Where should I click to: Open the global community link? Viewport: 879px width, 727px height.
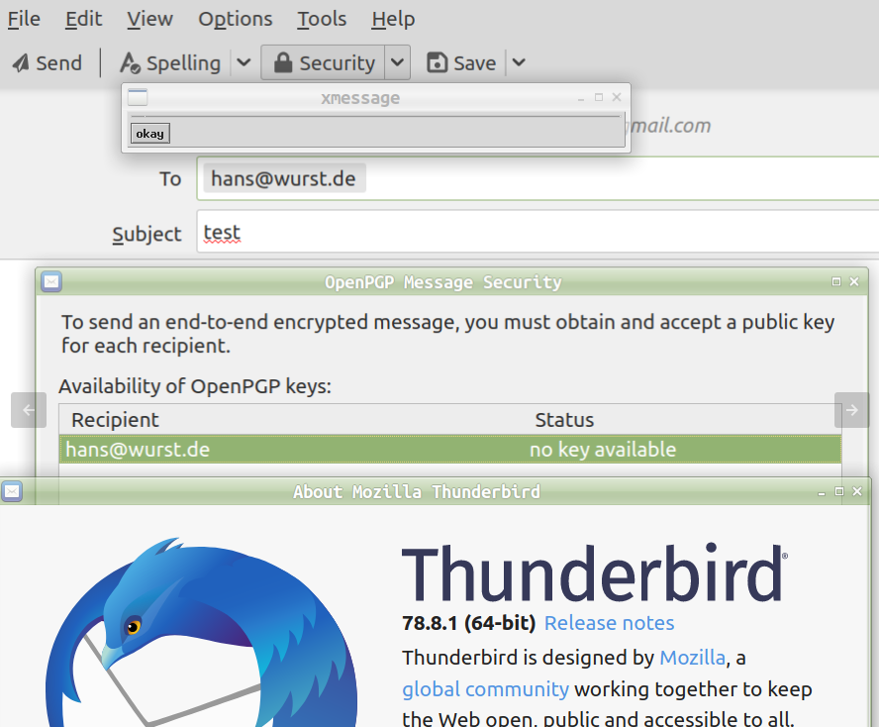(x=485, y=688)
